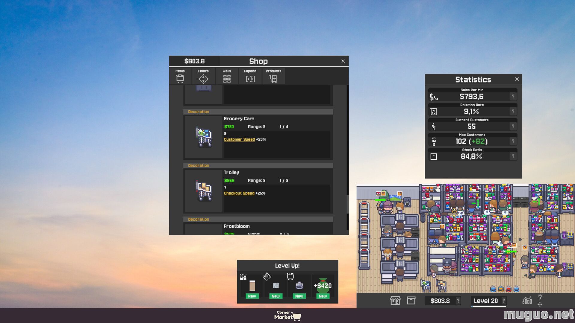Click the move arrows icon in bottom bar

(x=540, y=304)
